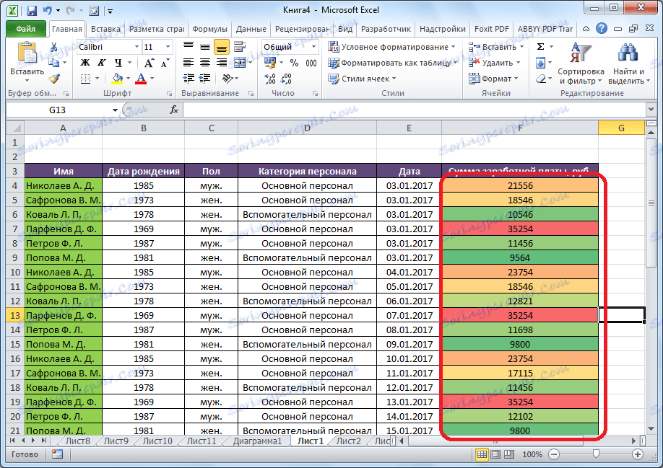Click the zoom slider handle
Screen dimensions: 663x468
point(595,454)
